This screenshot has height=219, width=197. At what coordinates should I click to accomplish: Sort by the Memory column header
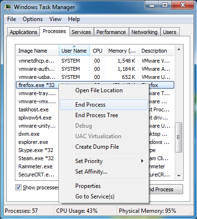[x=122, y=51]
